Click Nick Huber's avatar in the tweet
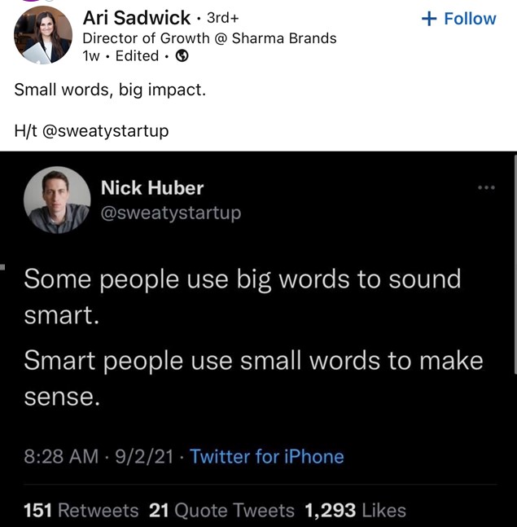Screen dimensions: 517x527 [57, 200]
